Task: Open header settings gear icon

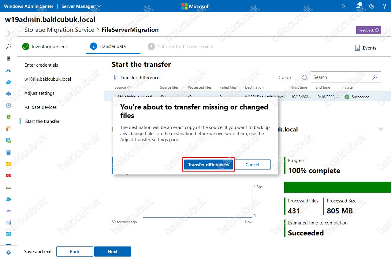Action: click(x=372, y=6)
